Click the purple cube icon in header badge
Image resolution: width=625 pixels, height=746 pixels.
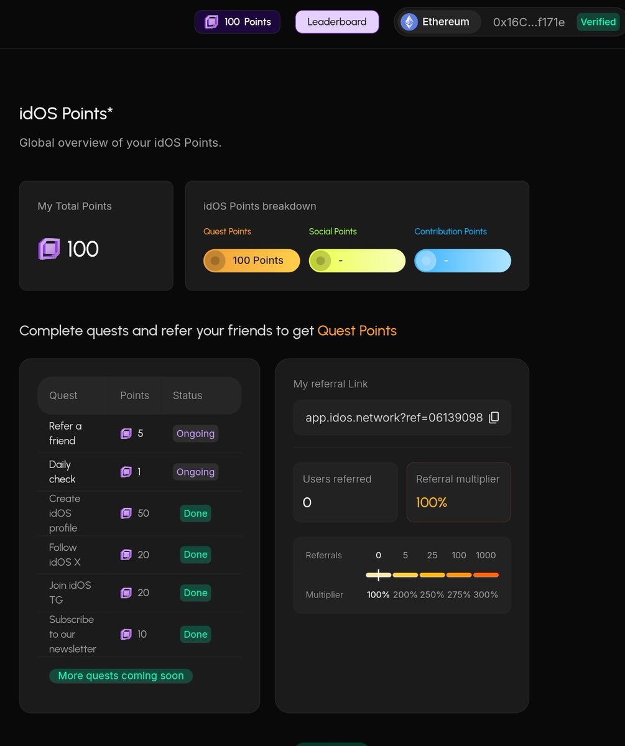(211, 22)
